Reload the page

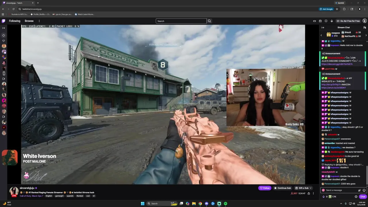click(13, 9)
